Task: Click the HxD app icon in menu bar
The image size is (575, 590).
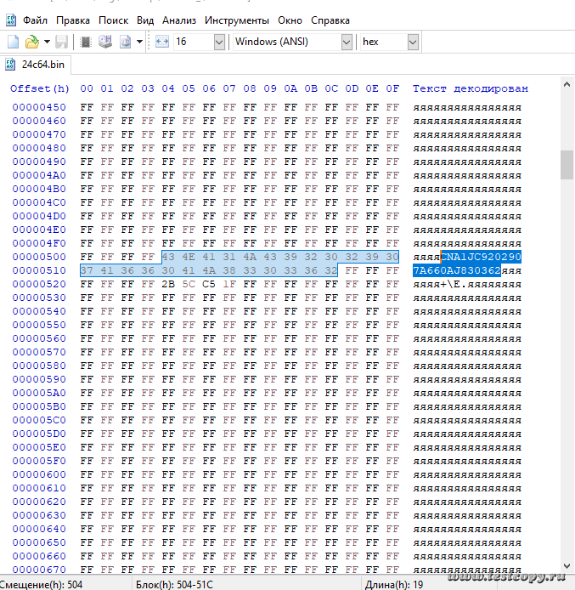Action: tap(8, 20)
